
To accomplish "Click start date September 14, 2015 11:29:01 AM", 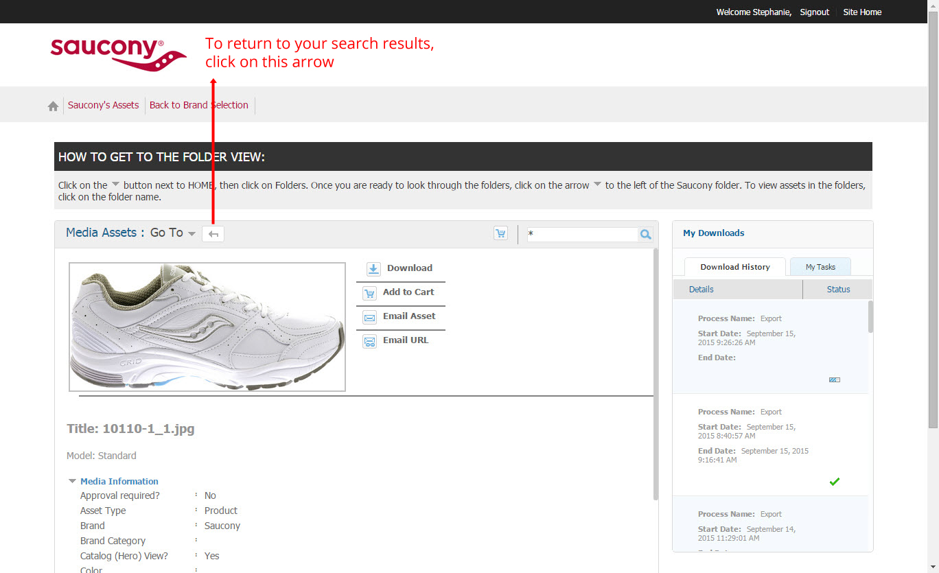I will click(747, 534).
